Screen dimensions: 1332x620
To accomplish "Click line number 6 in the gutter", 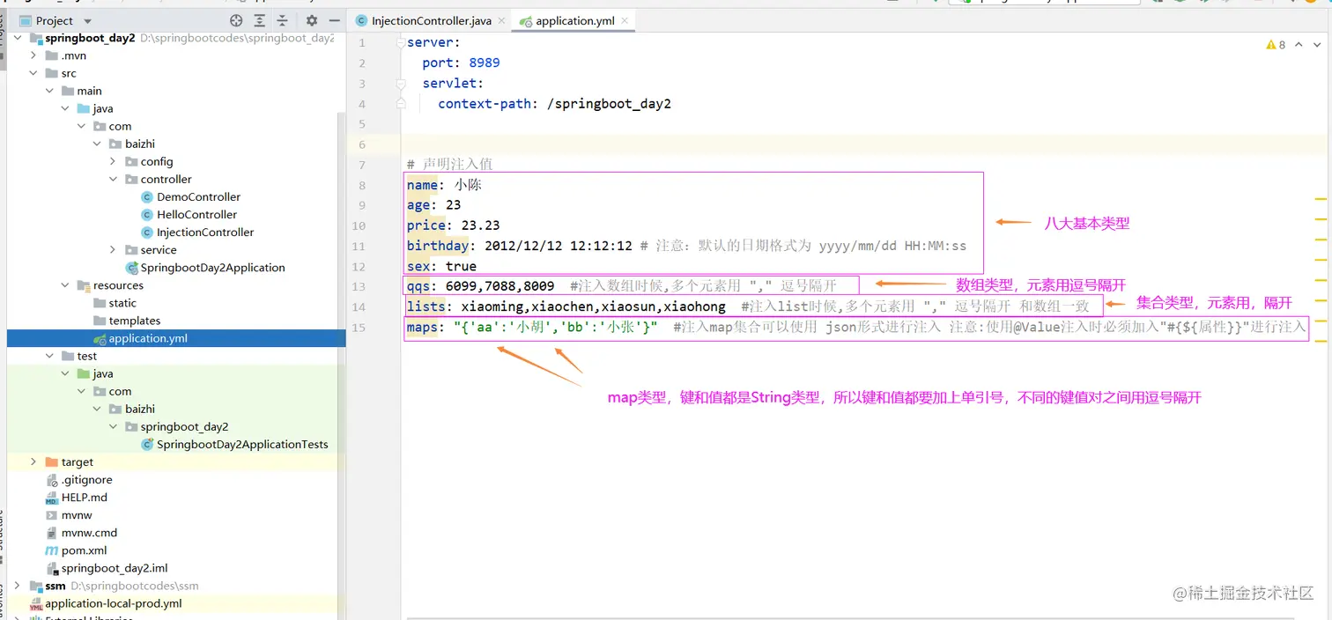I will point(361,144).
